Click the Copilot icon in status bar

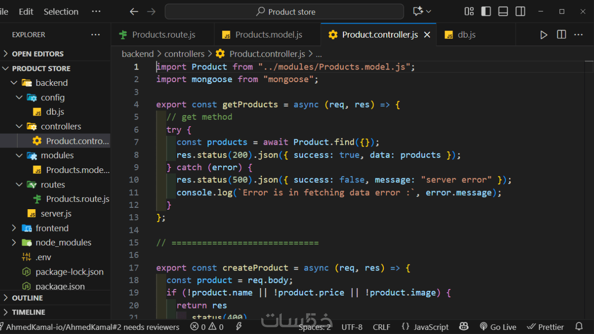click(464, 327)
